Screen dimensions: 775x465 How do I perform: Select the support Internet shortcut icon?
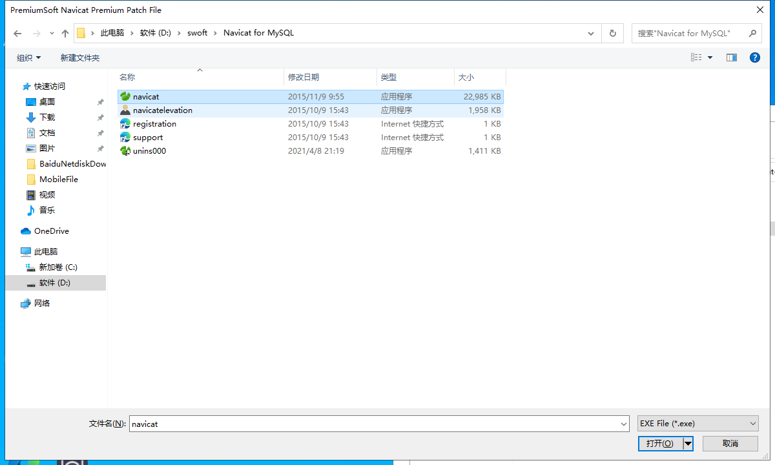[125, 138]
